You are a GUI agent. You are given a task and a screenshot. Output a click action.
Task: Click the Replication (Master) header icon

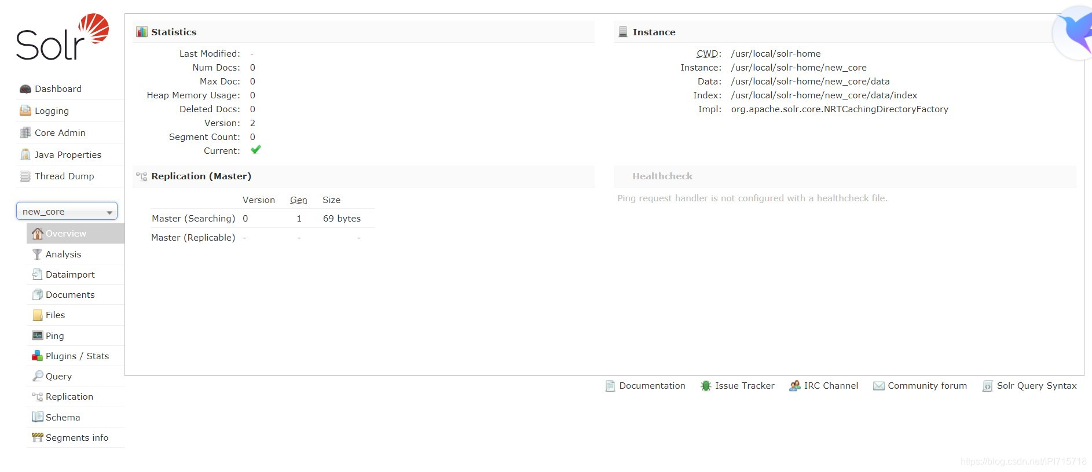coord(142,176)
